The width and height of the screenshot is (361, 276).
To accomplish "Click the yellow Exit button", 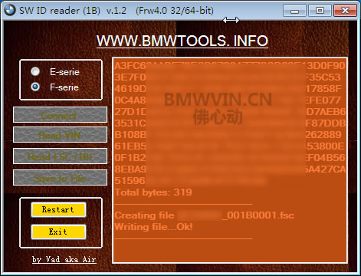I will (x=58, y=232).
